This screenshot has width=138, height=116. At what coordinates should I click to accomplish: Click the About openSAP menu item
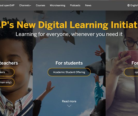(7, 5)
